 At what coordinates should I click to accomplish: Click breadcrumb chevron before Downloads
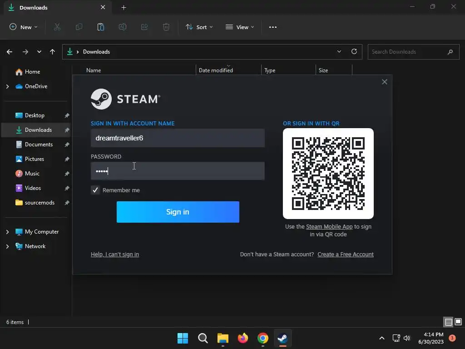coord(78,52)
